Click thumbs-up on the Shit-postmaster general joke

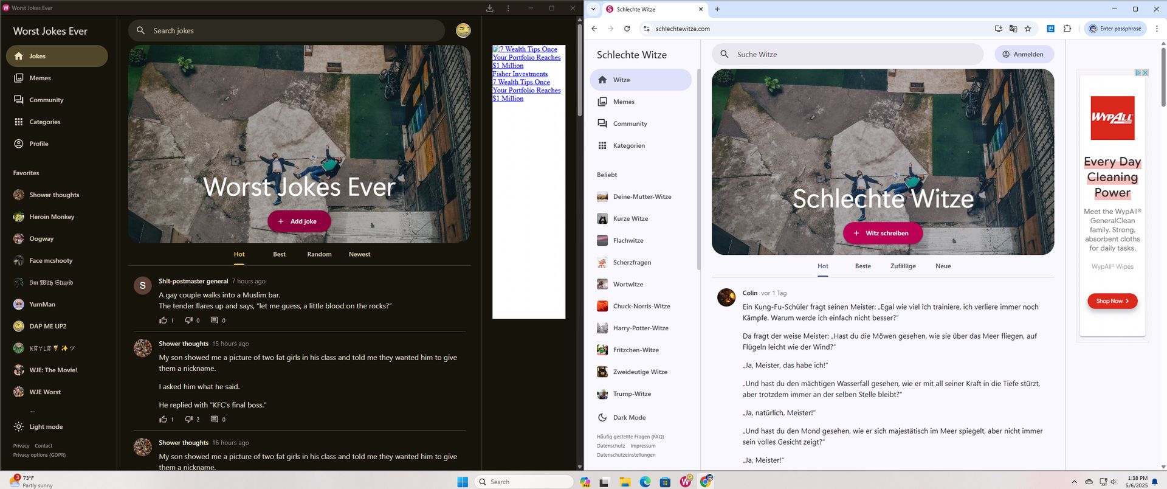tap(163, 320)
